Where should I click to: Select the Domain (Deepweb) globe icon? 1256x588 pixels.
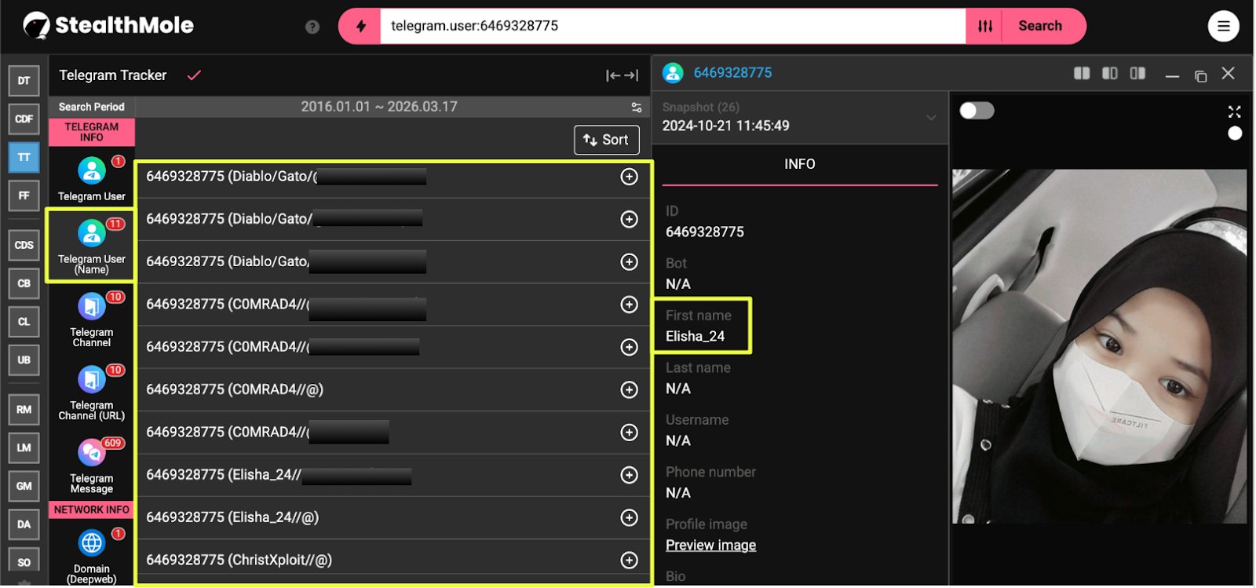(x=91, y=542)
